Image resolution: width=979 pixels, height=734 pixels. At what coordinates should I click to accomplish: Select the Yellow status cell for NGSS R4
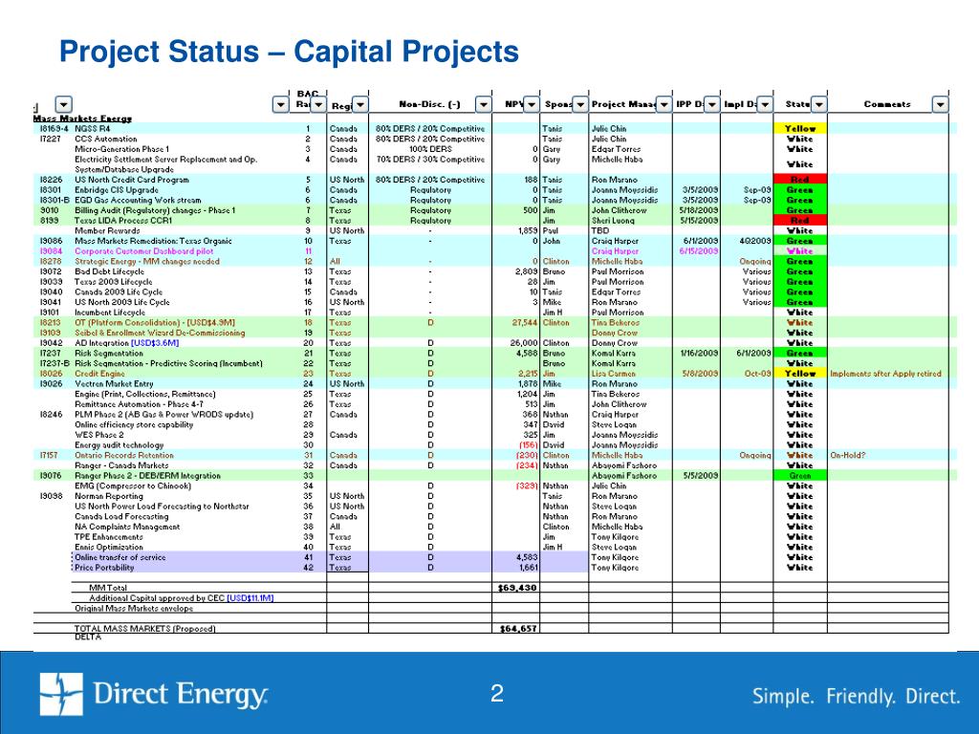pyautogui.click(x=800, y=129)
